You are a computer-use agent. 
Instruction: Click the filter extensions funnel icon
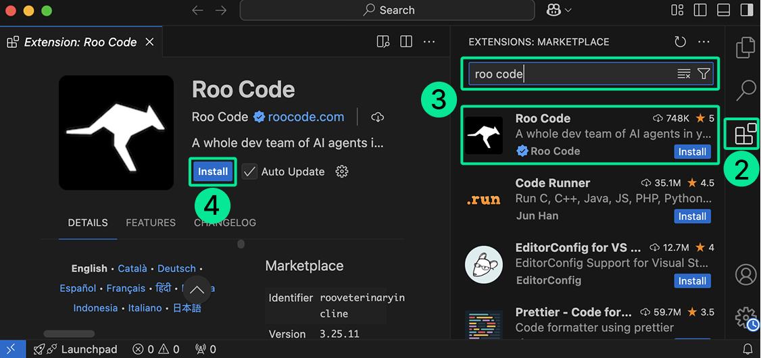pos(704,74)
